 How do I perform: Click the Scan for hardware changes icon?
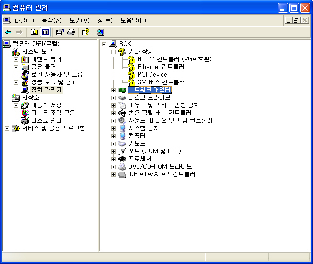coord(101,32)
